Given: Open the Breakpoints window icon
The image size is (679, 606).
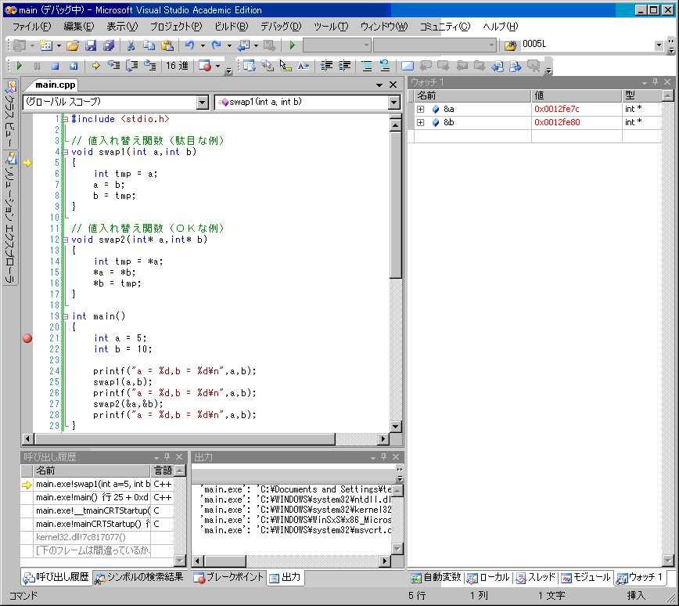Looking at the screenshot, I should pos(205,66).
